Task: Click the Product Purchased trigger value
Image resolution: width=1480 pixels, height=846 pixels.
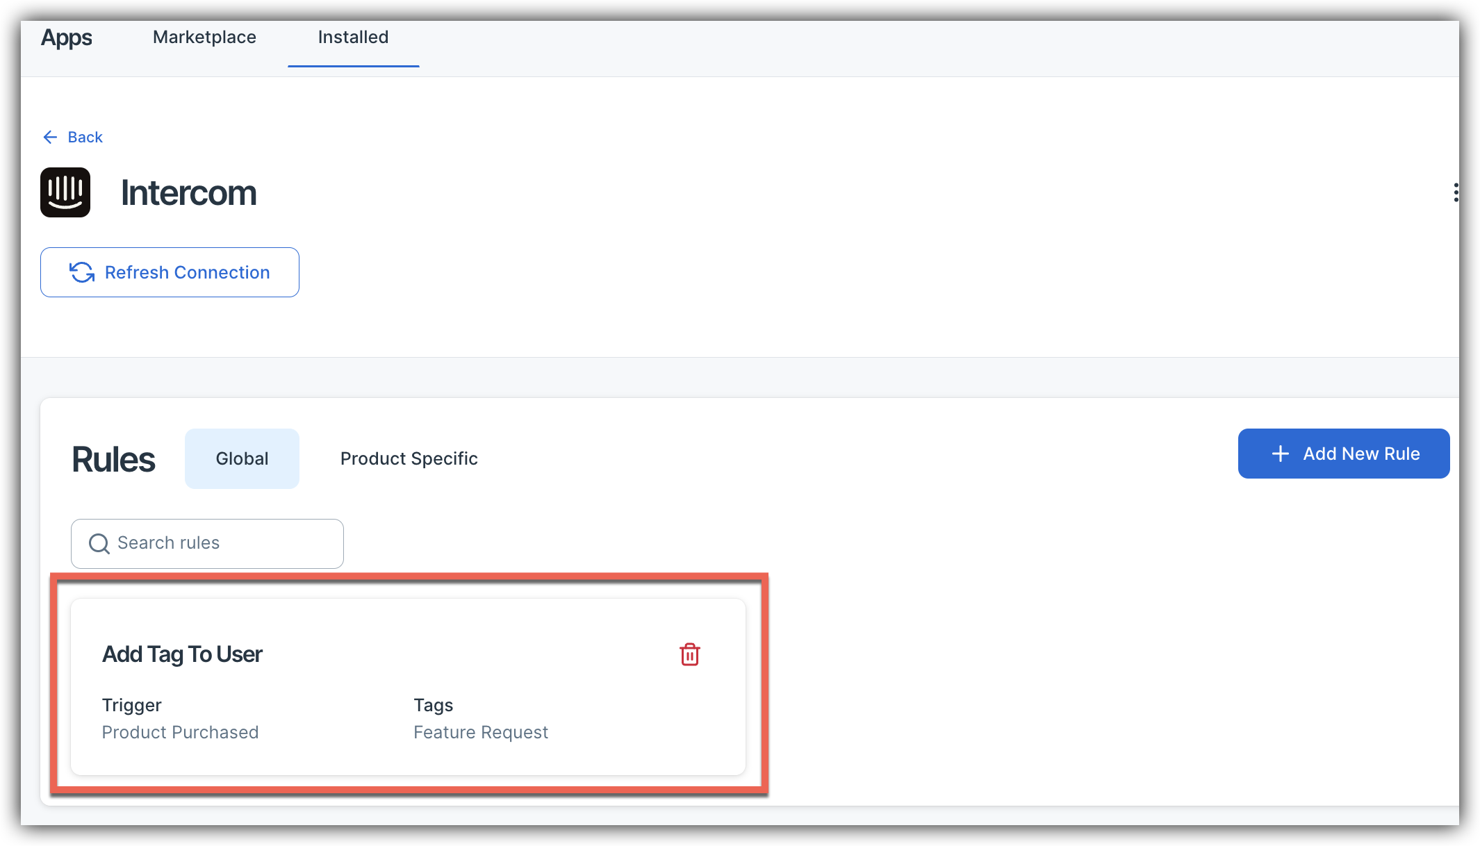Action: pos(180,732)
